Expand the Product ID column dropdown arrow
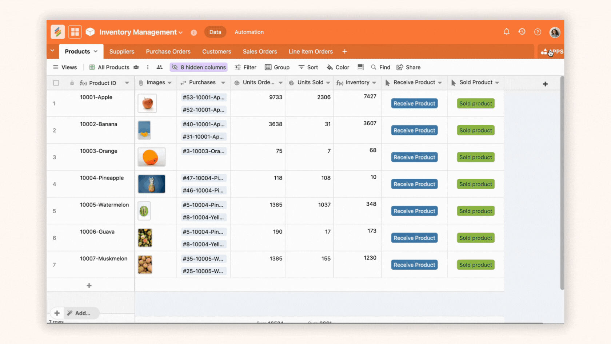611x344 pixels. 127,83
